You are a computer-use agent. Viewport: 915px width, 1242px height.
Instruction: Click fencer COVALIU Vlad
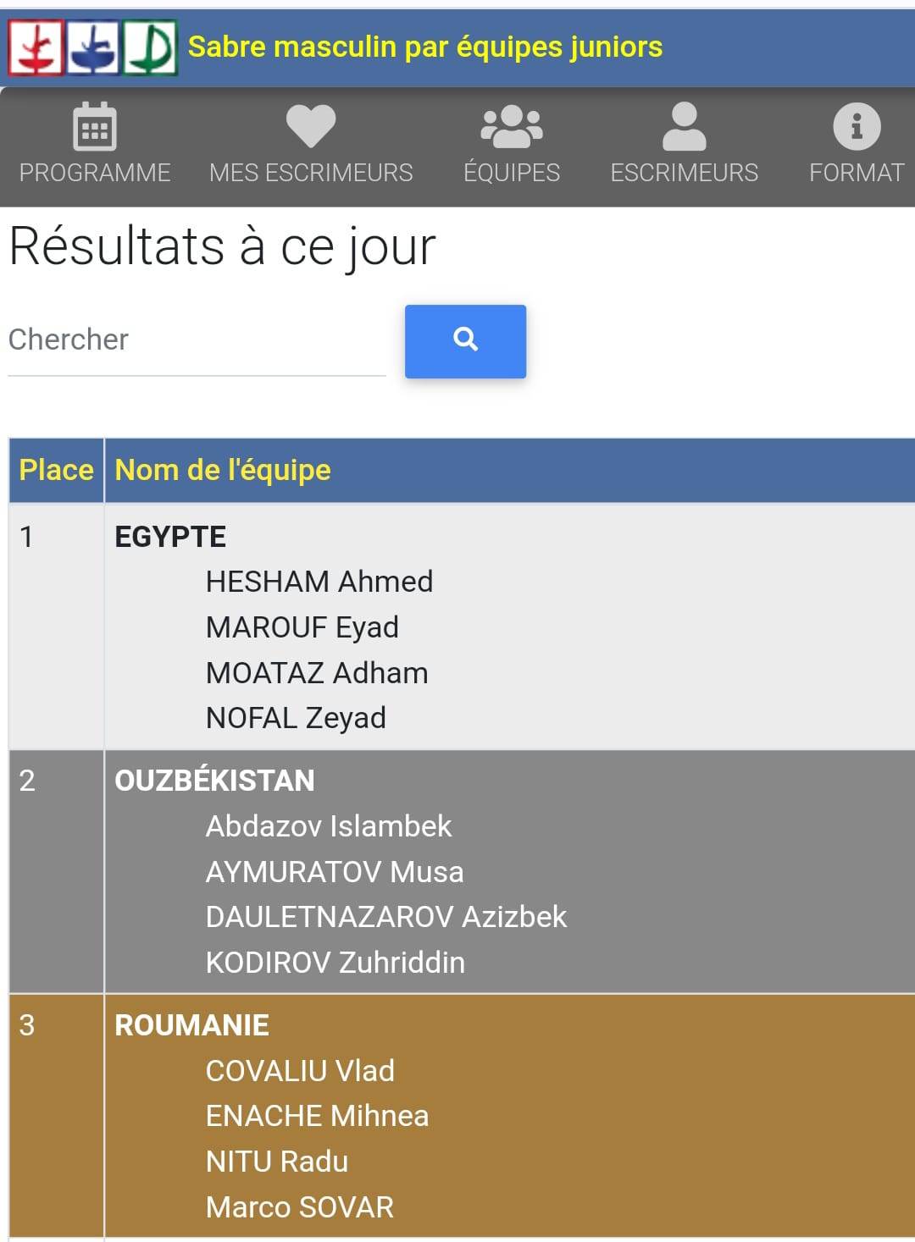300,1071
